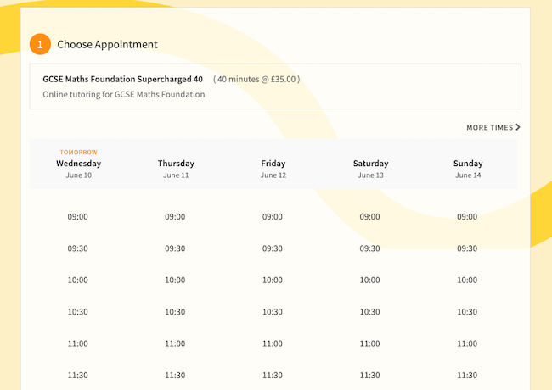
Task: Choose the 11:30 slot on Wednesday
Action: (x=78, y=375)
